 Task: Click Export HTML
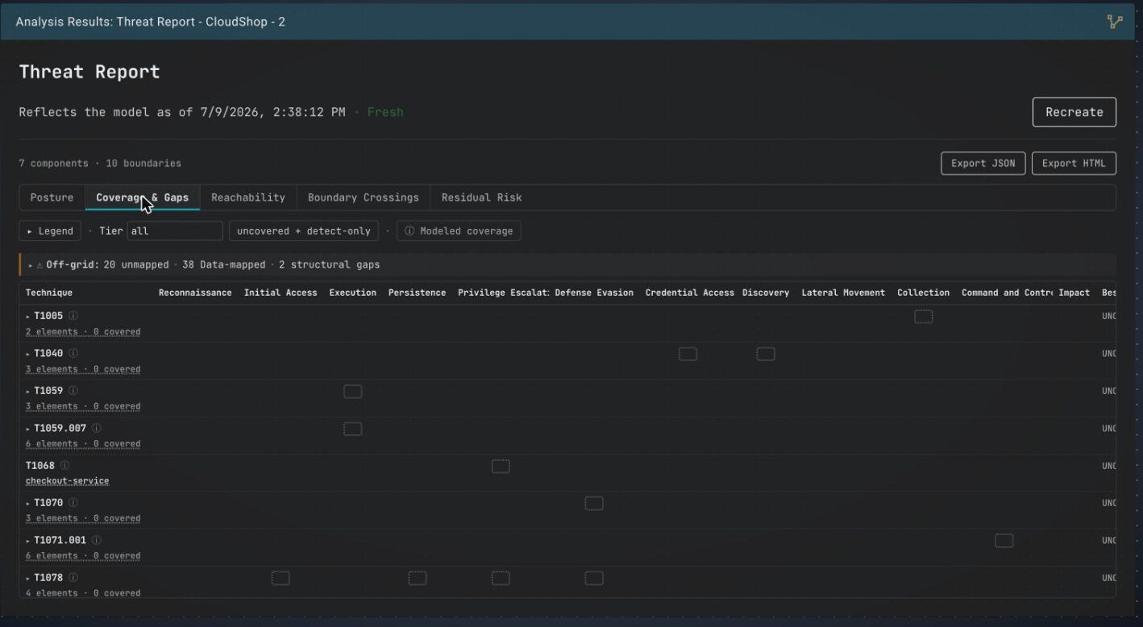[1074, 164]
